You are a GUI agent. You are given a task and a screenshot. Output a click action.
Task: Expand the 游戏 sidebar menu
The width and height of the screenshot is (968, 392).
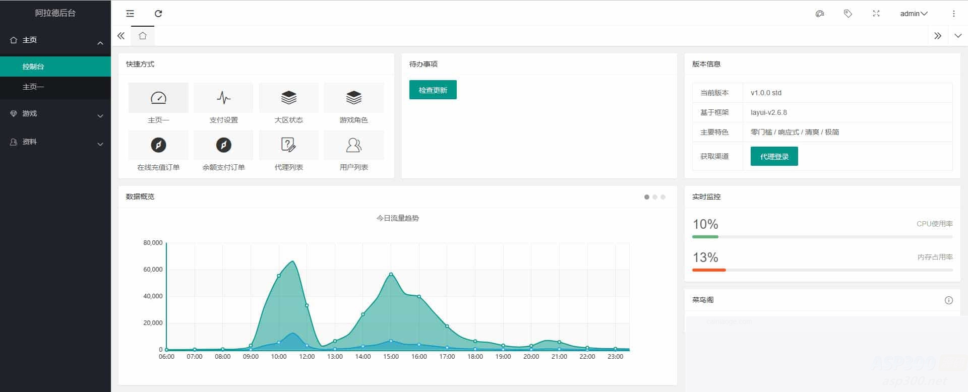[55, 114]
